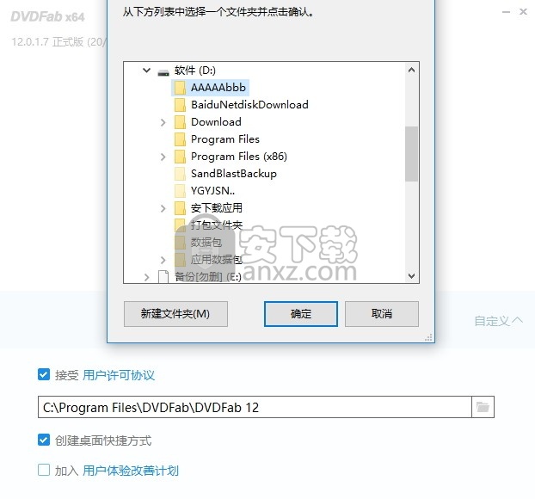Select the SandBlastBackup folder icon
The width and height of the screenshot is (535, 499).
(x=180, y=174)
